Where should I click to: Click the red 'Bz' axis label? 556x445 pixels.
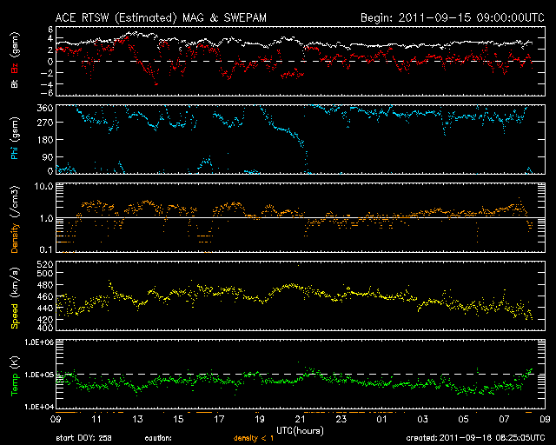[15, 66]
